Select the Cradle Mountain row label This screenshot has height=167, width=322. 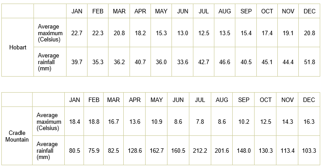click(x=17, y=136)
